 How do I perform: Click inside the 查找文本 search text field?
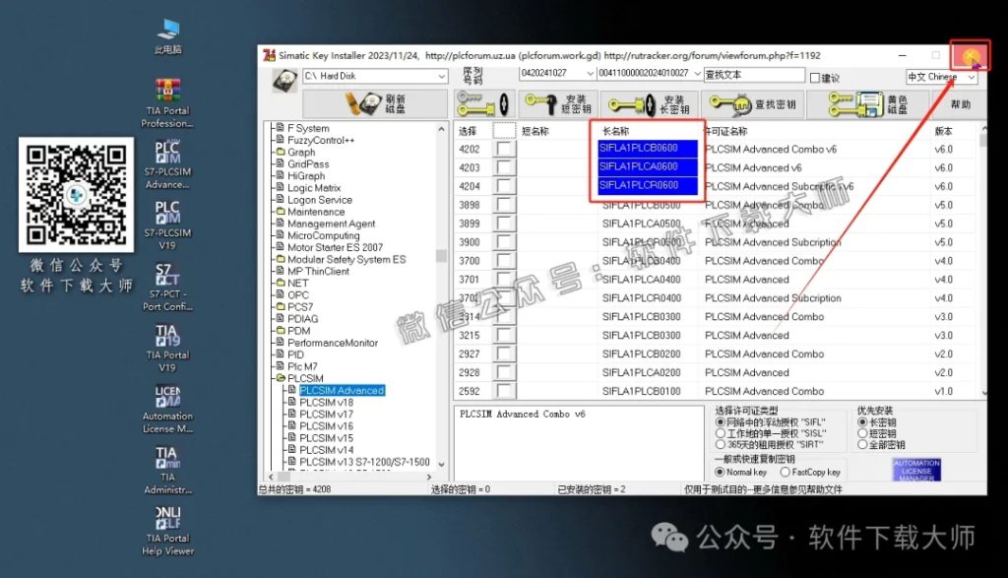click(x=751, y=75)
